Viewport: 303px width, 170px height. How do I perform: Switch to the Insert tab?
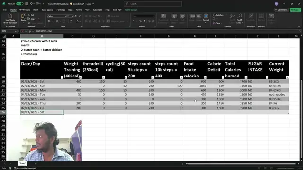click(x=36, y=10)
